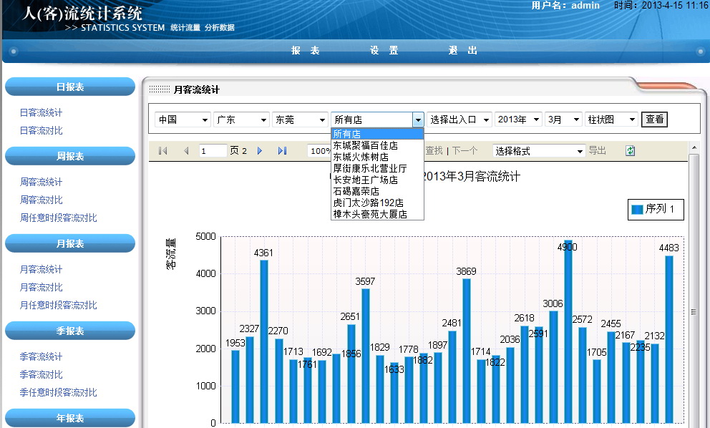
Task: Jump to last page icon
Action: pos(282,151)
